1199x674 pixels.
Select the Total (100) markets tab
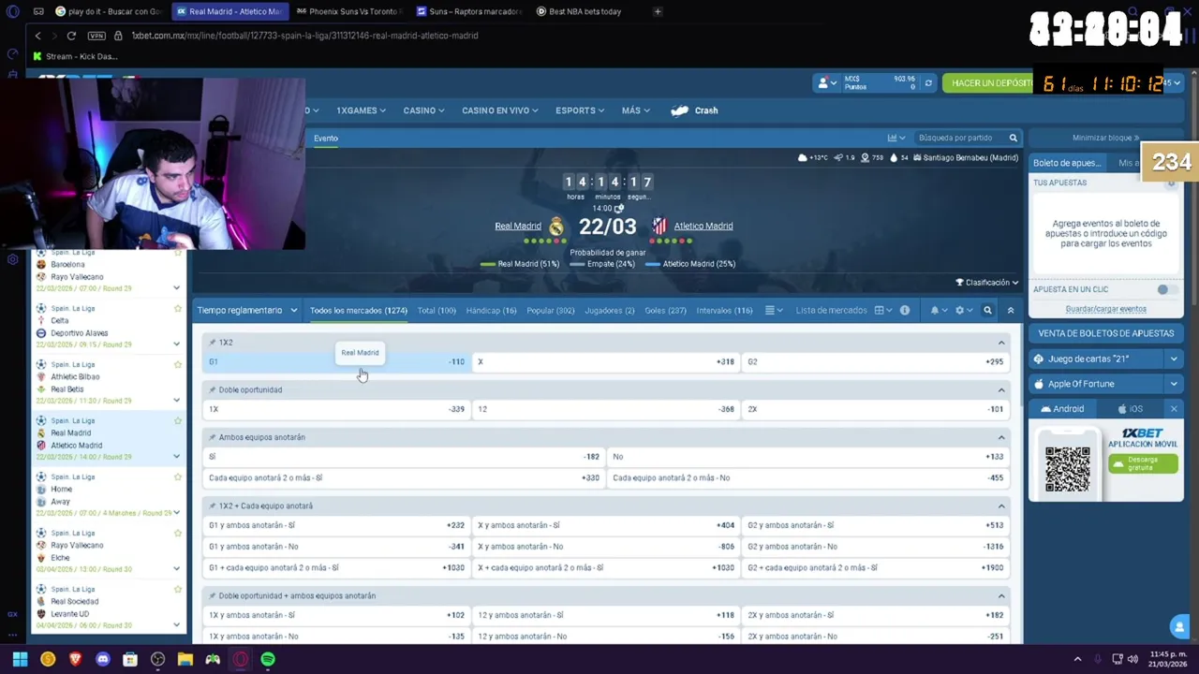click(437, 310)
